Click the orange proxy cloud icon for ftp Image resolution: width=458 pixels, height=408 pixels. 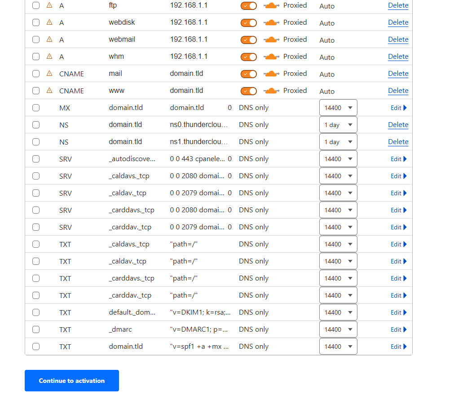[x=271, y=5]
